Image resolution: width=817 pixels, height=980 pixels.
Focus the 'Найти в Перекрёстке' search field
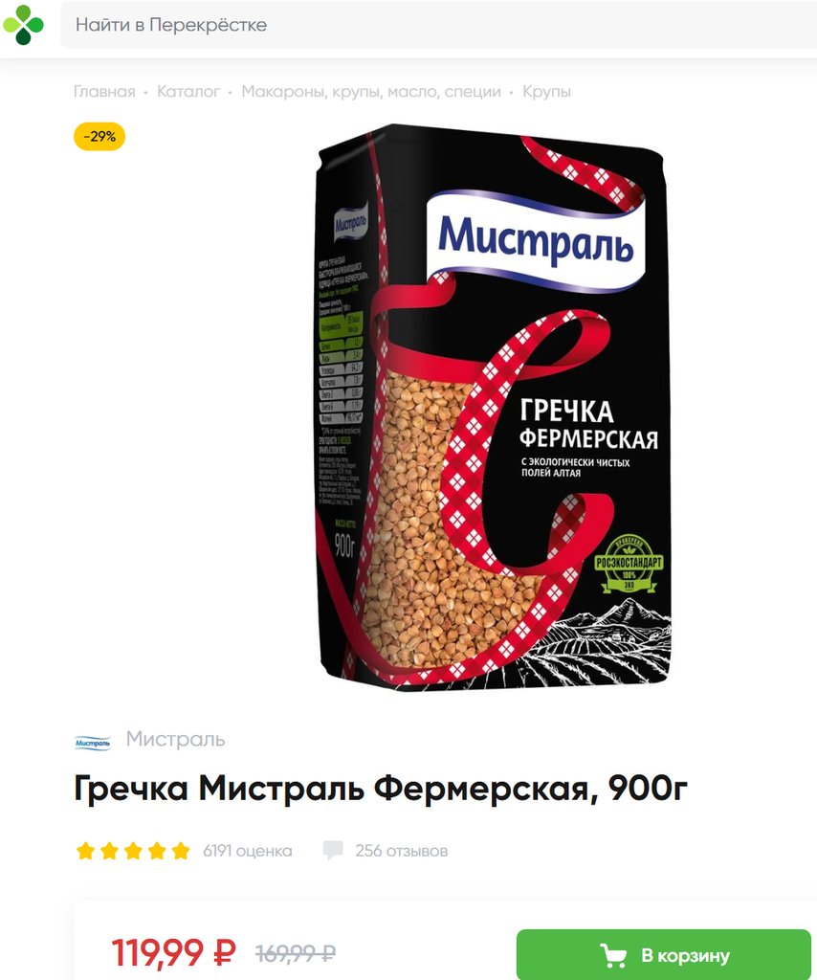(438, 25)
